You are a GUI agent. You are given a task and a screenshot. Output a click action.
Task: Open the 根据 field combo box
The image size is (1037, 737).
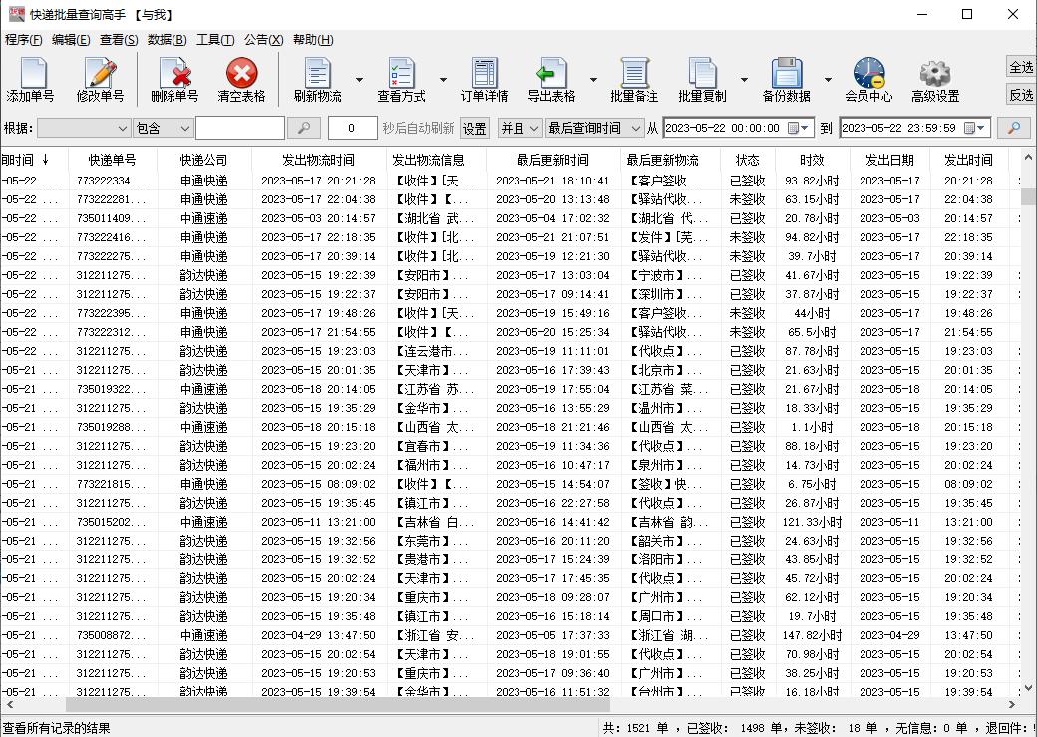click(x=84, y=128)
